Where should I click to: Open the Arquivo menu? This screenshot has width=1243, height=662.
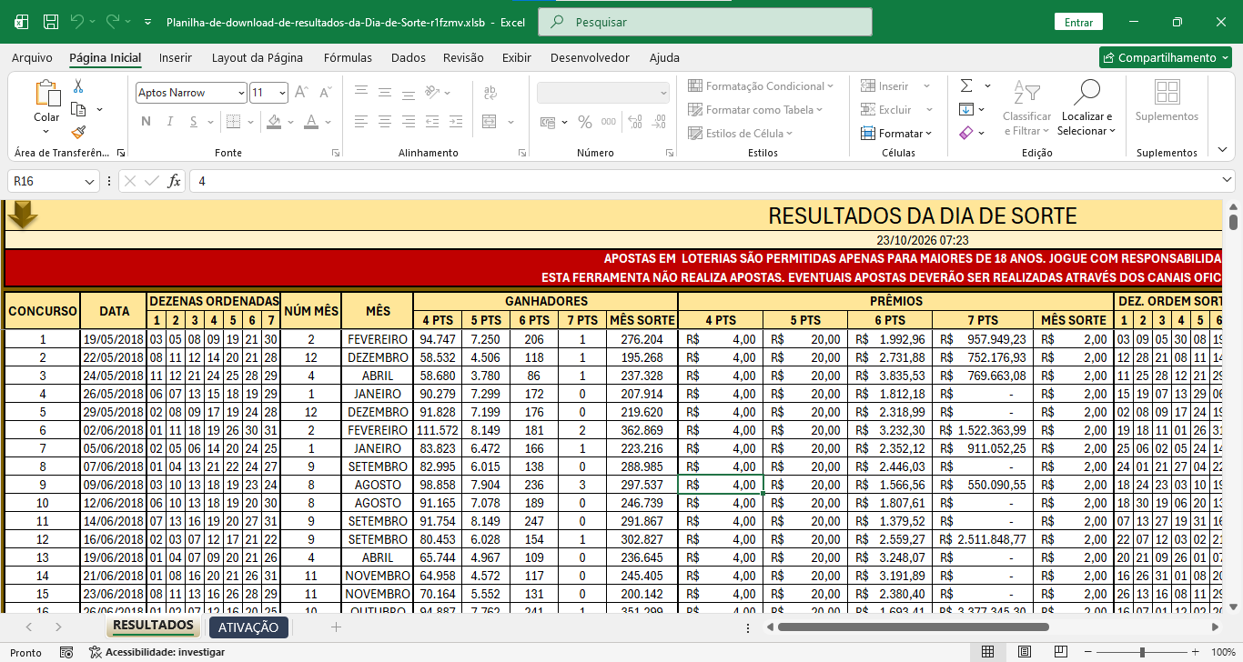point(32,57)
